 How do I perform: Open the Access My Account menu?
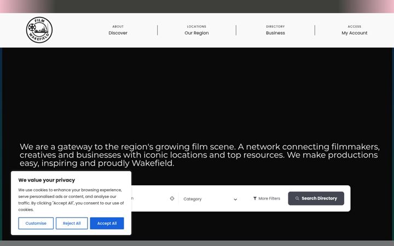pyautogui.click(x=354, y=30)
